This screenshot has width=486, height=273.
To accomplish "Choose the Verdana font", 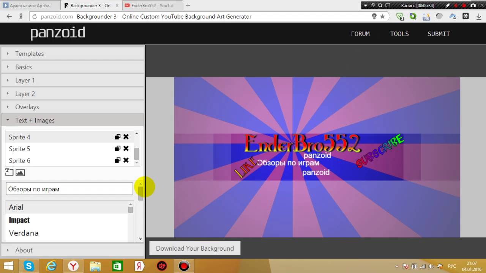I will [x=67, y=233].
